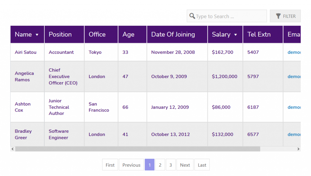This screenshot has height=176, width=311.
Task: Open the email link in Airi Satou row
Action: pyautogui.click(x=294, y=52)
